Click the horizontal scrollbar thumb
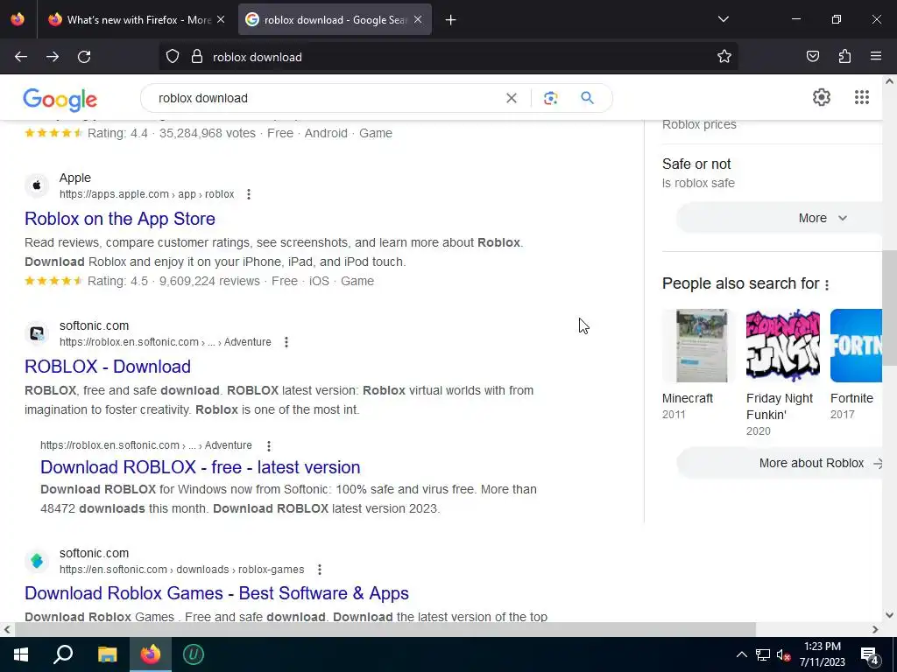 point(385,630)
